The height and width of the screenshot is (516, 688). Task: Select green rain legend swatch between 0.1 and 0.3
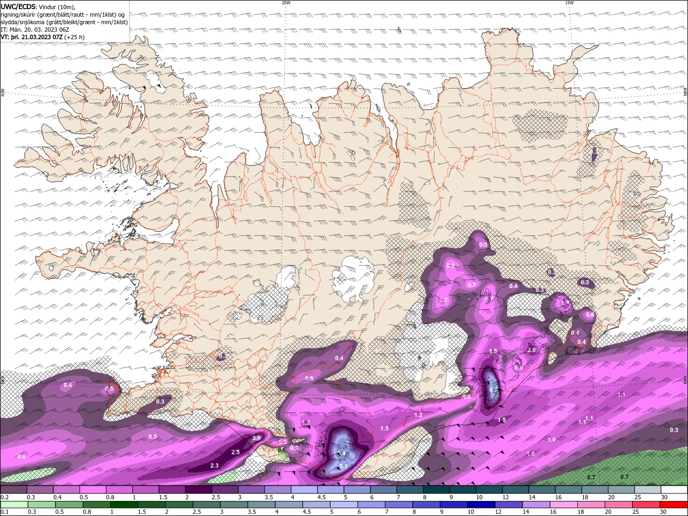[x=14, y=505]
